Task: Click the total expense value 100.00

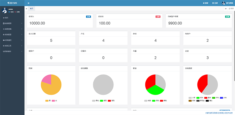Action: click(105, 23)
